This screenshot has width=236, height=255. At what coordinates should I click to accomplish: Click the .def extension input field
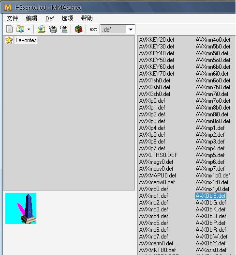pos(113,30)
